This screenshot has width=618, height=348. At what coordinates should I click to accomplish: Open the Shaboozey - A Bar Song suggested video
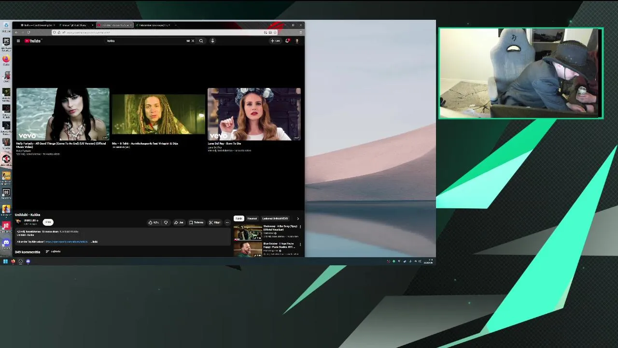click(248, 232)
